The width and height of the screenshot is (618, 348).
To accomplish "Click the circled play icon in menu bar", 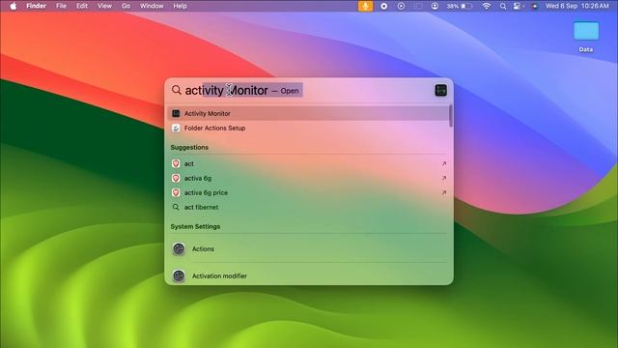I will pos(401,6).
